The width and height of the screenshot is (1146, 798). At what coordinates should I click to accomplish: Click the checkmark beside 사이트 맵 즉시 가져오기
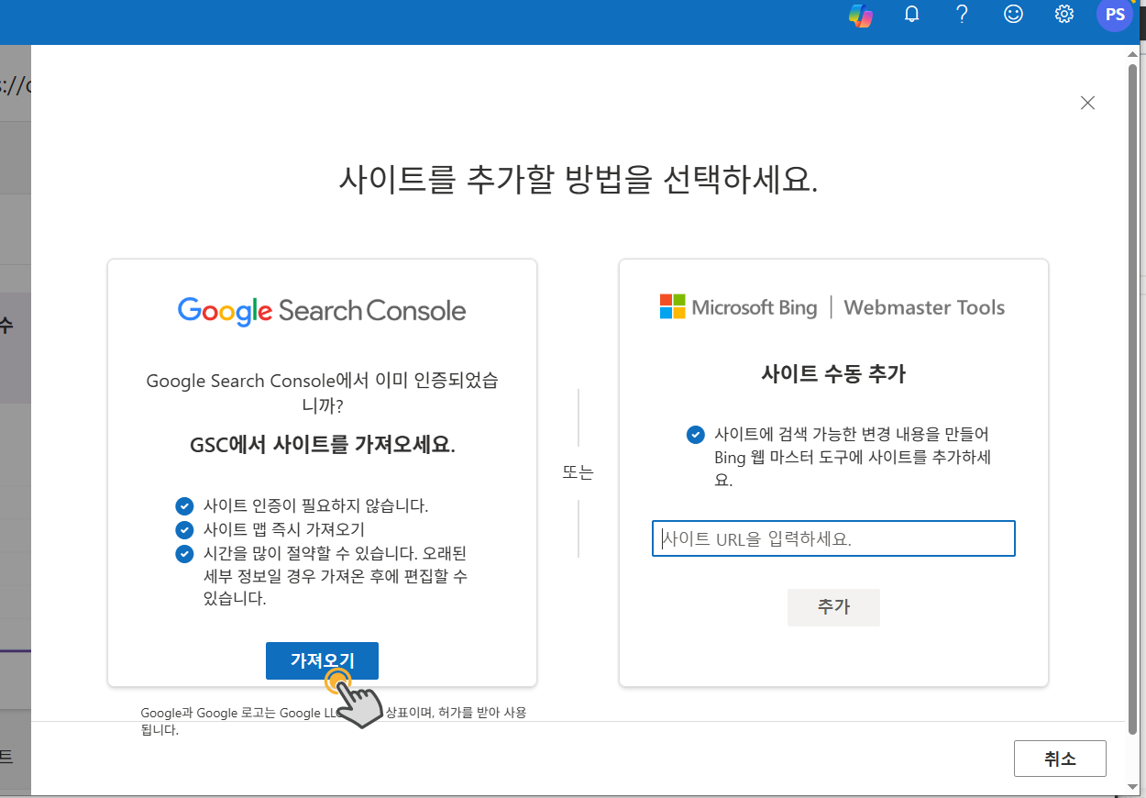pos(184,529)
